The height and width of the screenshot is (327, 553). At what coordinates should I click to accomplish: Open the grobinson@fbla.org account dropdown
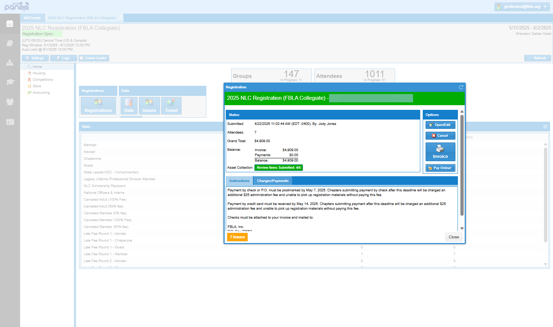tap(522, 7)
